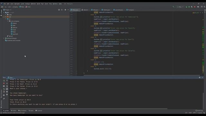Open Project panel gear options
This screenshot has width=206, height=116.
65,10
